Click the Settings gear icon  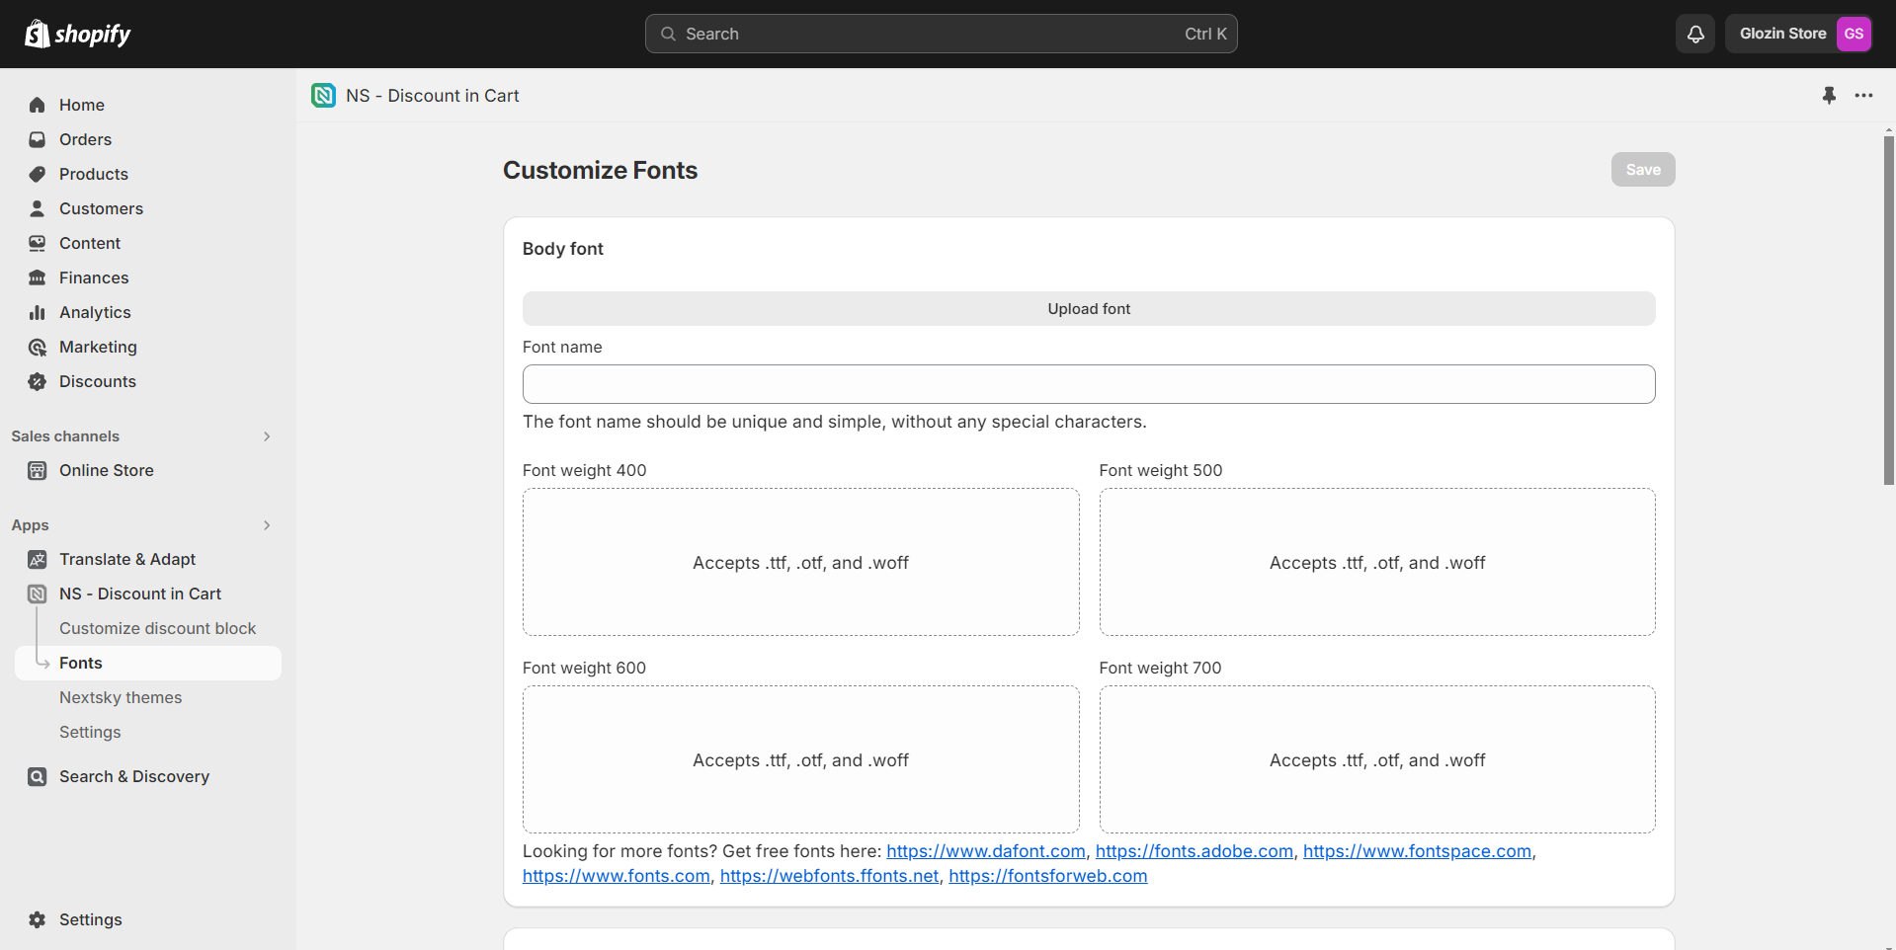38,919
